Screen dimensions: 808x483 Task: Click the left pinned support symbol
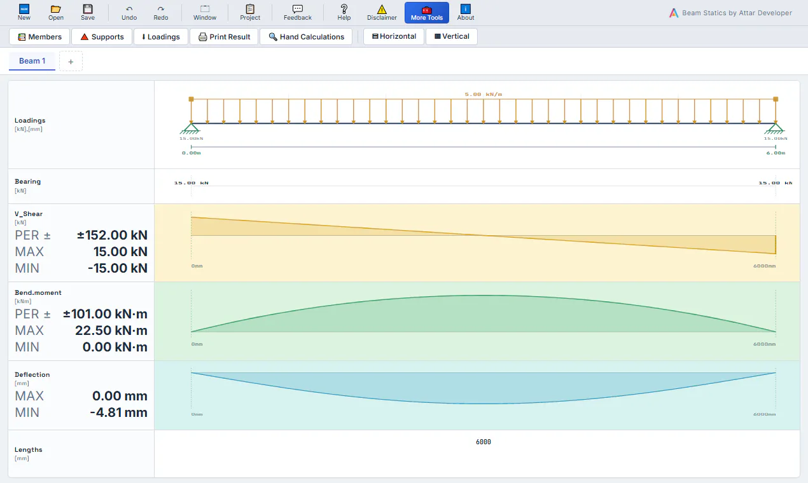coord(191,128)
